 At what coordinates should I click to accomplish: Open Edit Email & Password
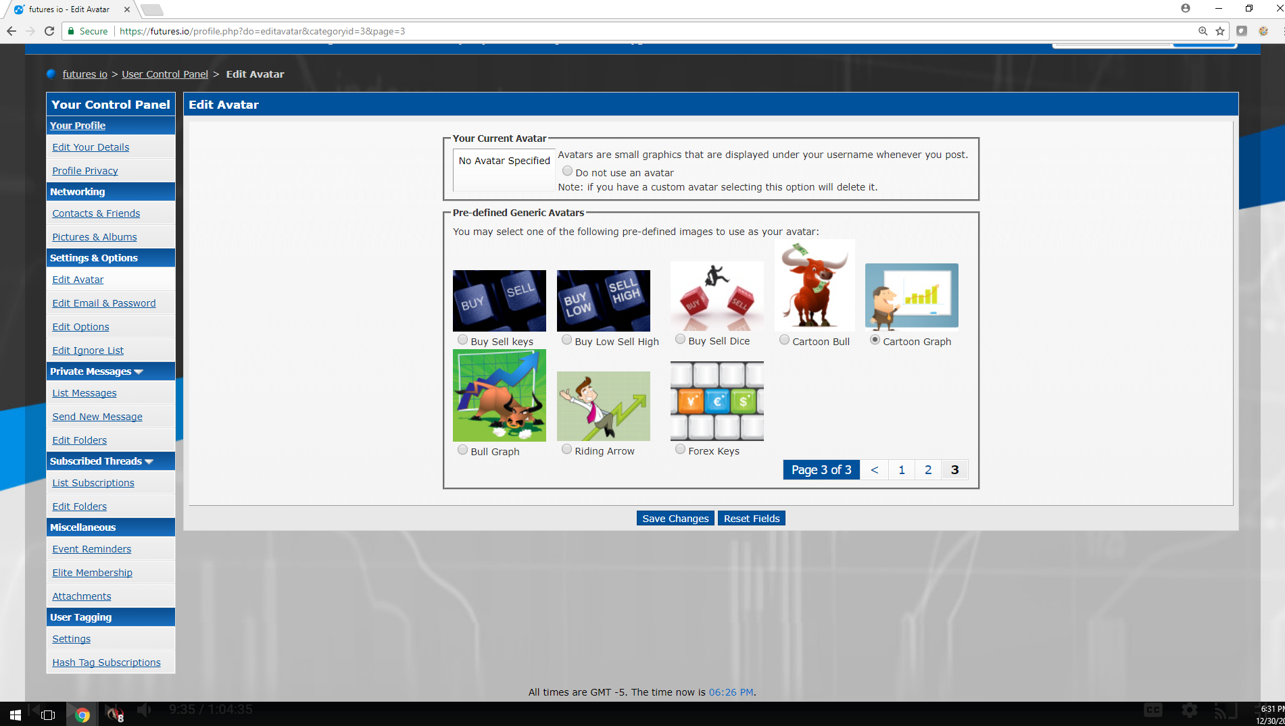[x=104, y=303]
